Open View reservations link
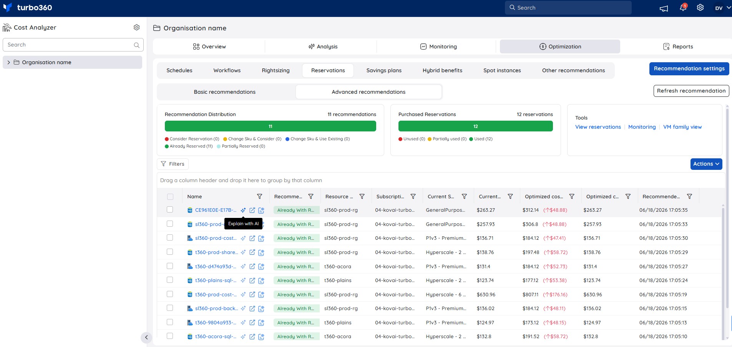 pos(598,127)
